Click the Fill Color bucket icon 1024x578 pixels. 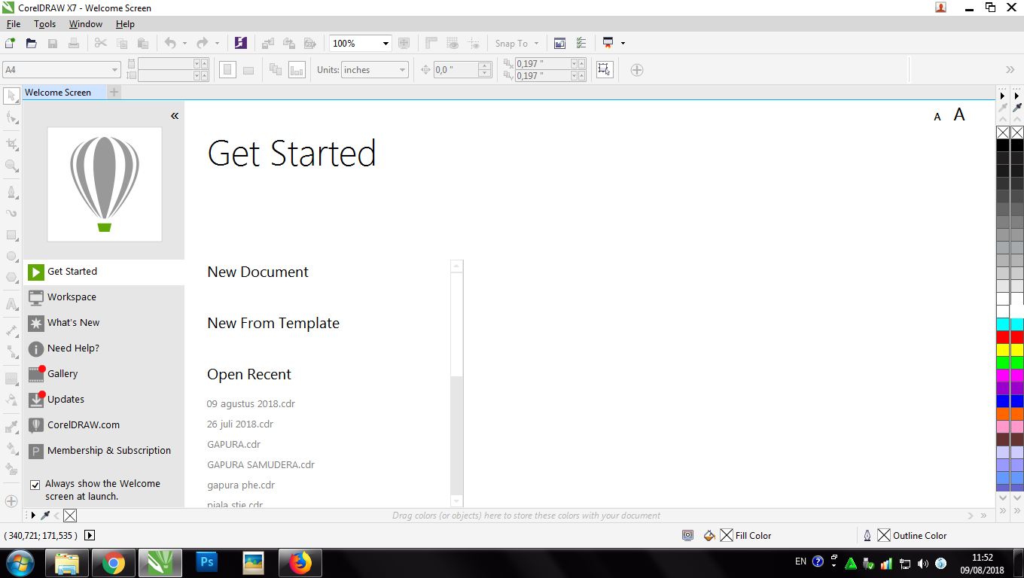point(709,535)
